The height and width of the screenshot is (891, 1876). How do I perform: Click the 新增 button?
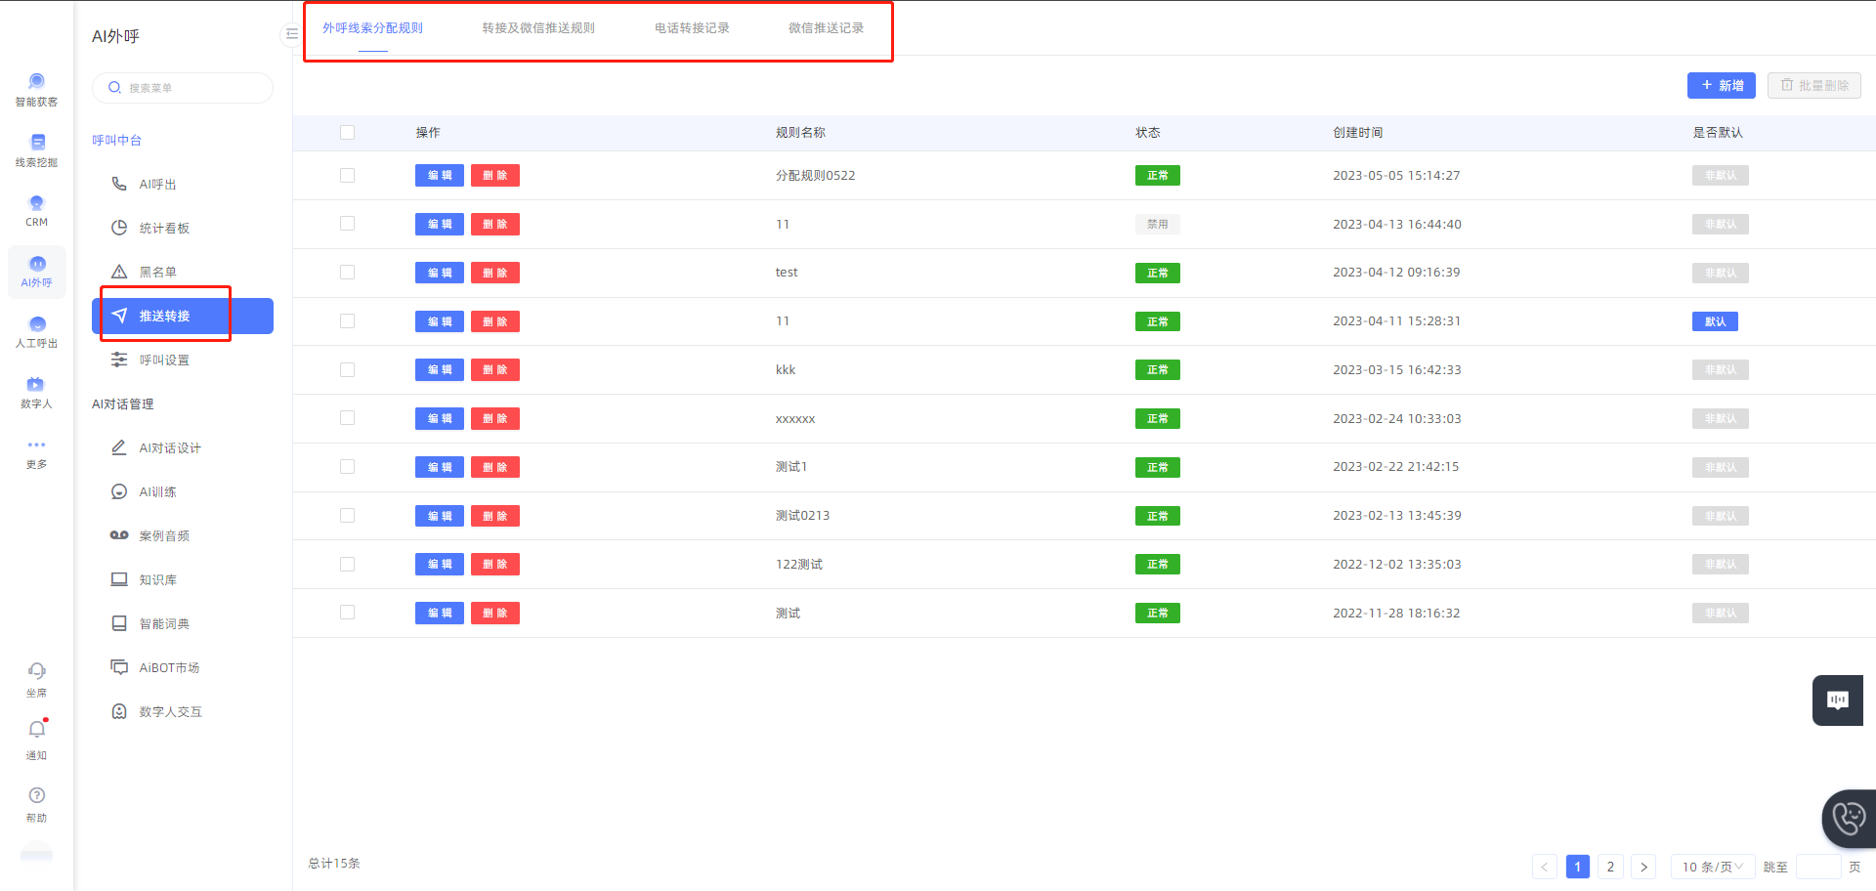click(1722, 86)
